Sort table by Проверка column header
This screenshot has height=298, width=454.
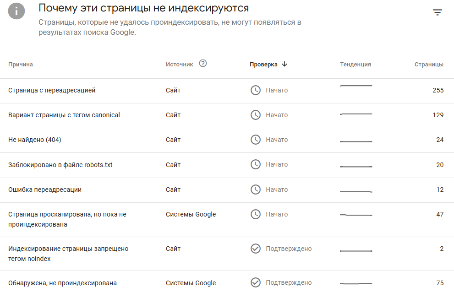263,65
